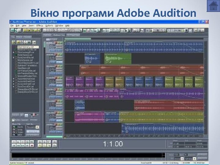Jump to beginning with the transport button
The width and height of the screenshot is (220, 165).
click(x=14, y=146)
